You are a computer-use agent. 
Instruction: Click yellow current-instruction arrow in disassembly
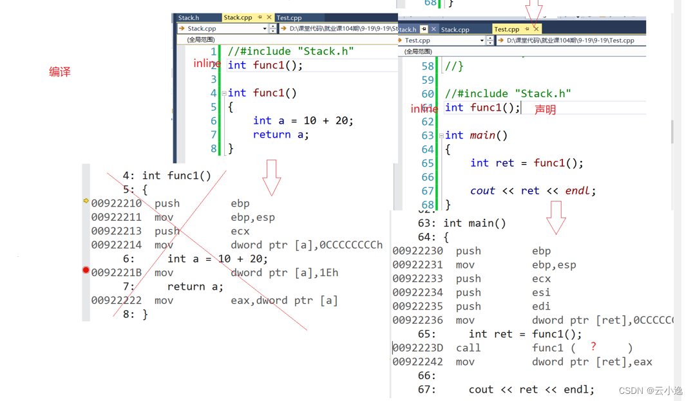pos(86,201)
